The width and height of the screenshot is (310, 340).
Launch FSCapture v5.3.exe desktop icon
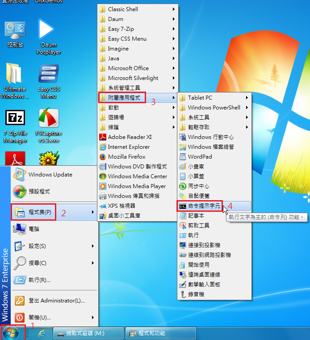click(x=49, y=126)
